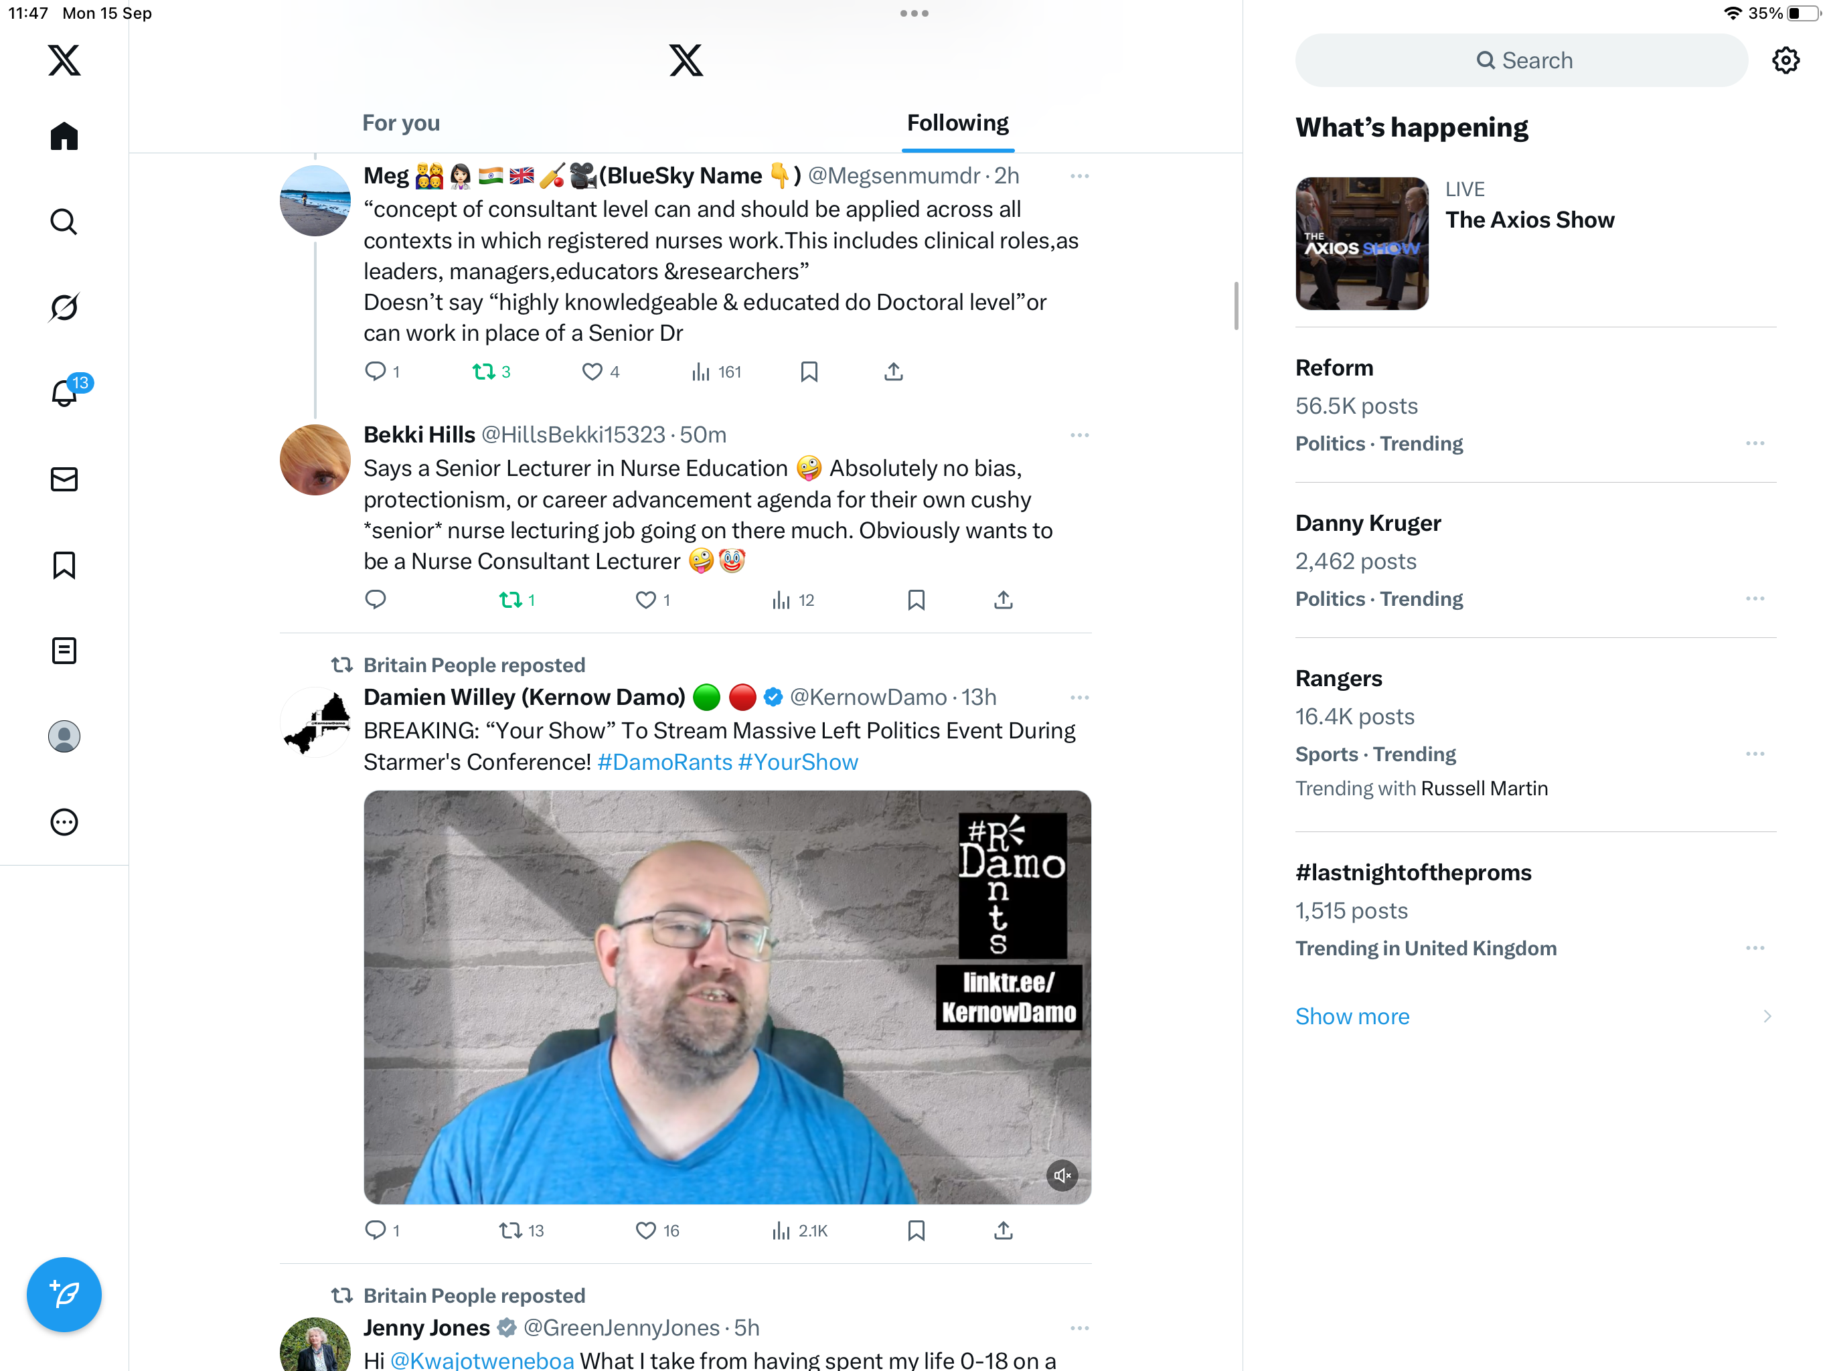1829x1371 pixels.
Task: Open the @Kwajotweneboa mention link
Action: click(x=482, y=1360)
